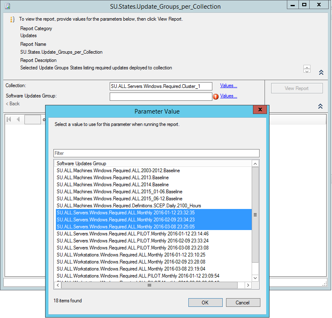Close the Parameter Value dialog
Viewport: 332px width, 318px height.
coord(260,109)
